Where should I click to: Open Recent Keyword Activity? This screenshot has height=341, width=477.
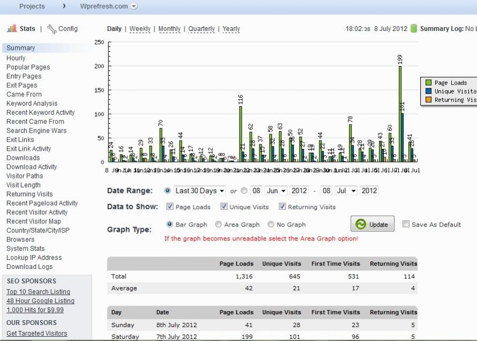[40, 113]
